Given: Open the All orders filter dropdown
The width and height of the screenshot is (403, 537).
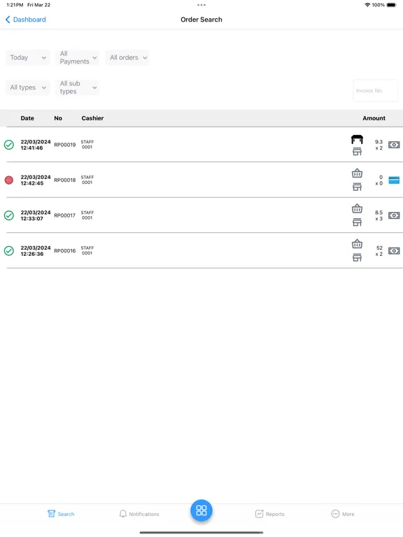Looking at the screenshot, I should pos(127,57).
